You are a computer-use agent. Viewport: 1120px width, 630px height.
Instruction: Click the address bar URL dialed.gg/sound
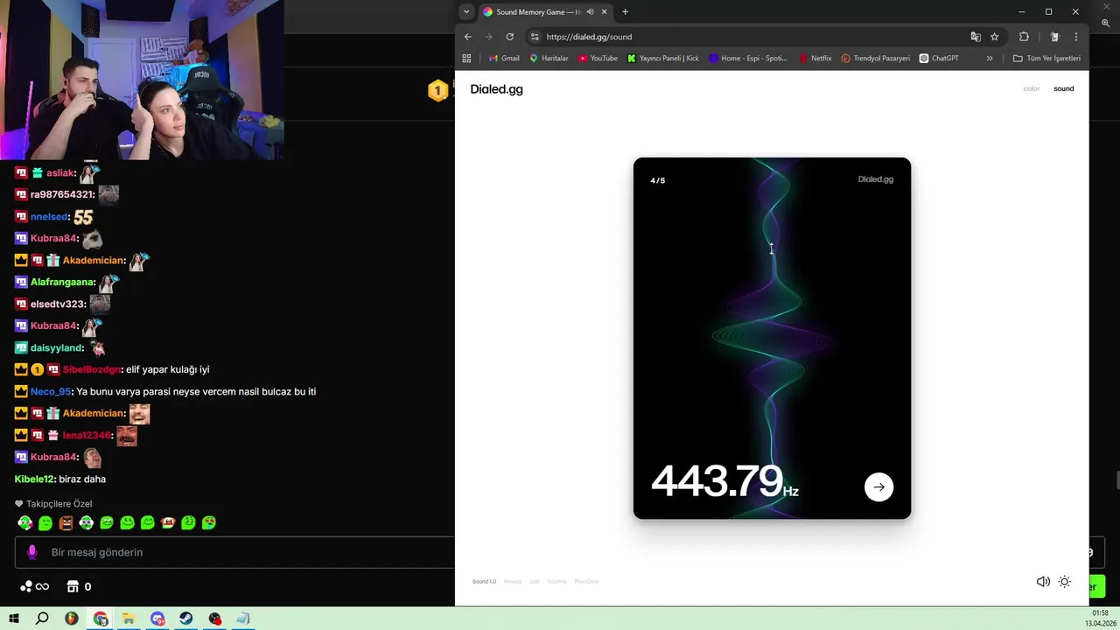[x=589, y=37]
